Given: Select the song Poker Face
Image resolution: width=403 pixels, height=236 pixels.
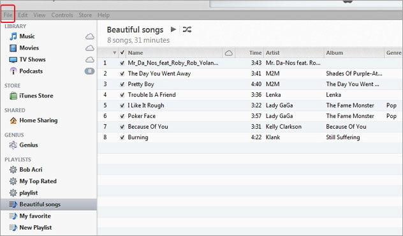Looking at the screenshot, I should (x=142, y=116).
